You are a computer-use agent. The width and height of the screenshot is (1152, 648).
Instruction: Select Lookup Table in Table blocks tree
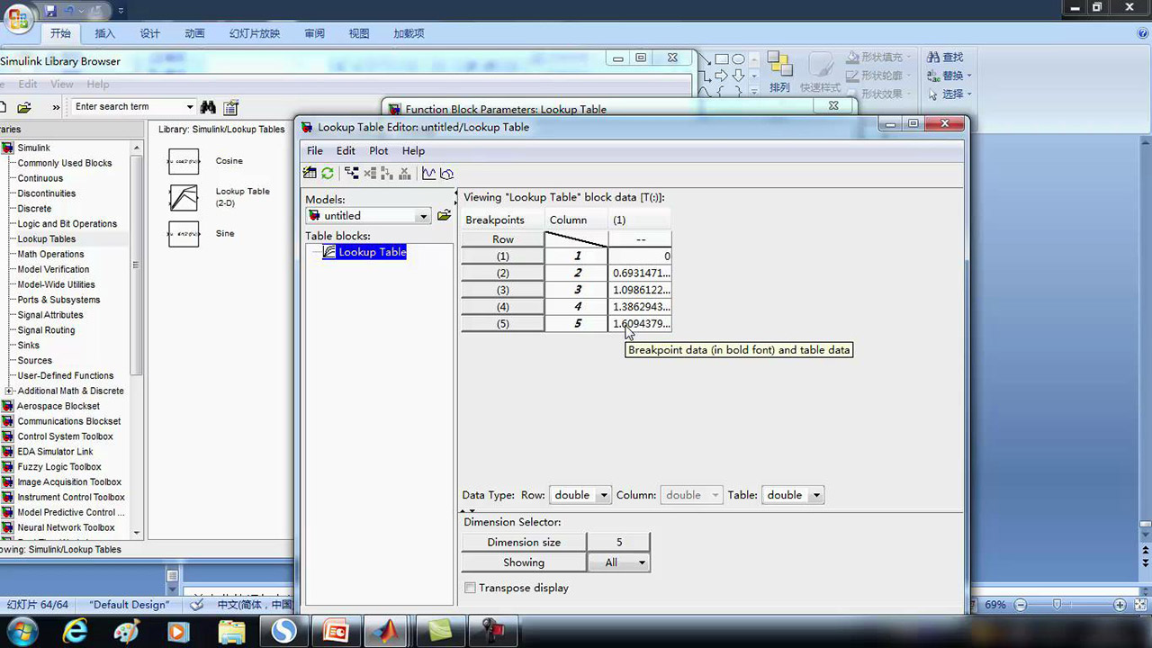372,252
